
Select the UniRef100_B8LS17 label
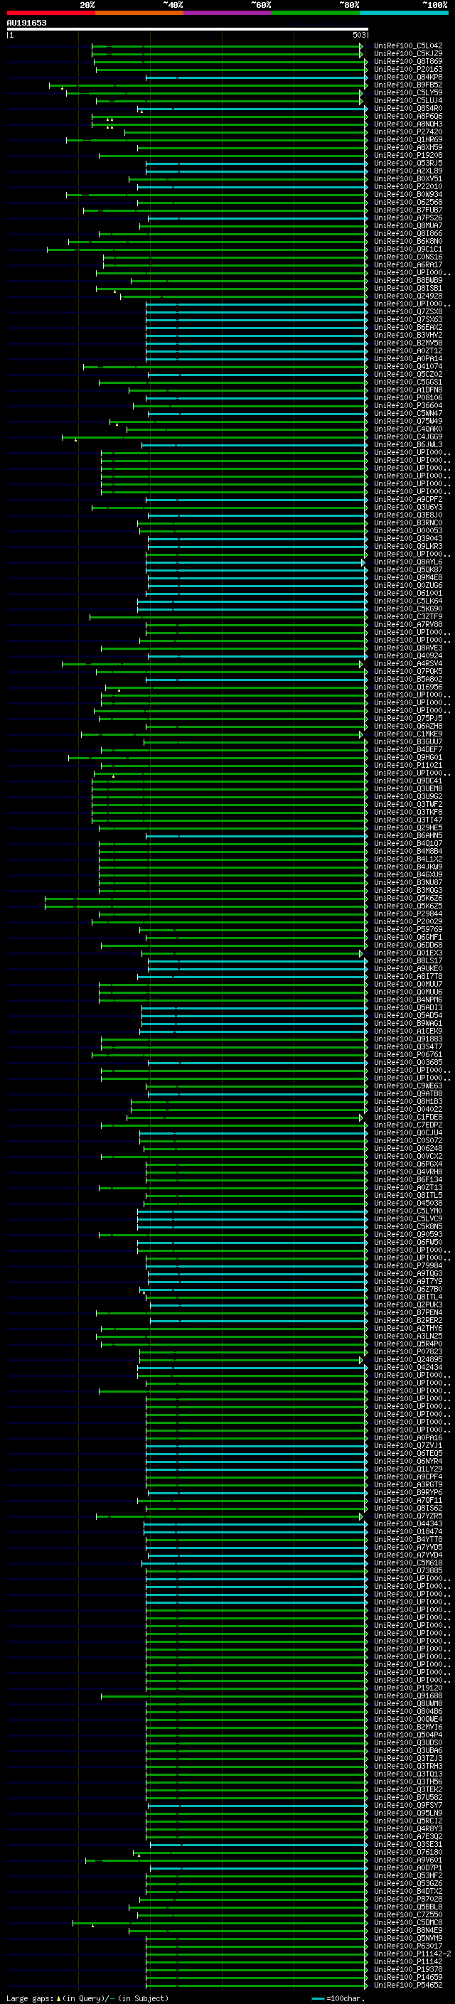(x=408, y=961)
